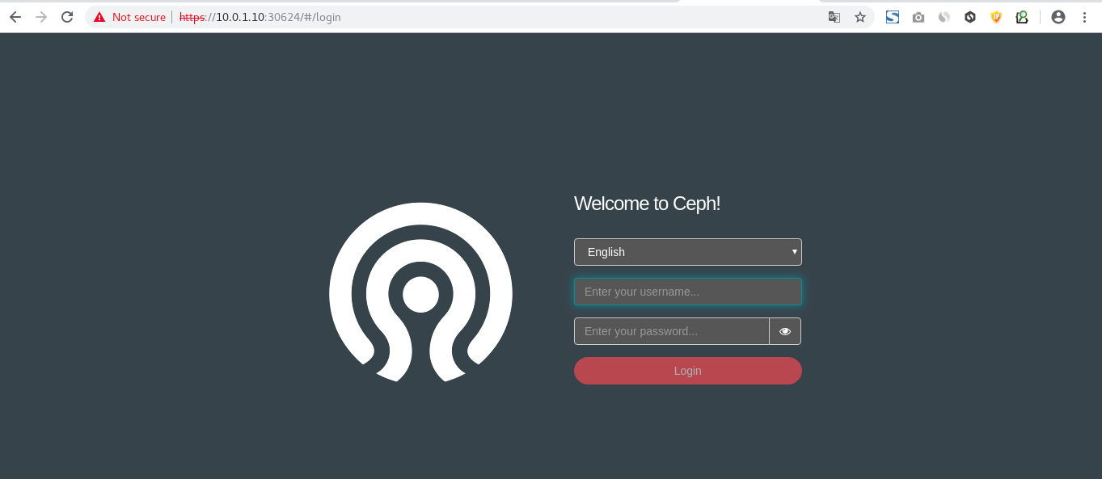This screenshot has width=1102, height=479.
Task: Open the translate page icon in address bar
Action: point(834,17)
